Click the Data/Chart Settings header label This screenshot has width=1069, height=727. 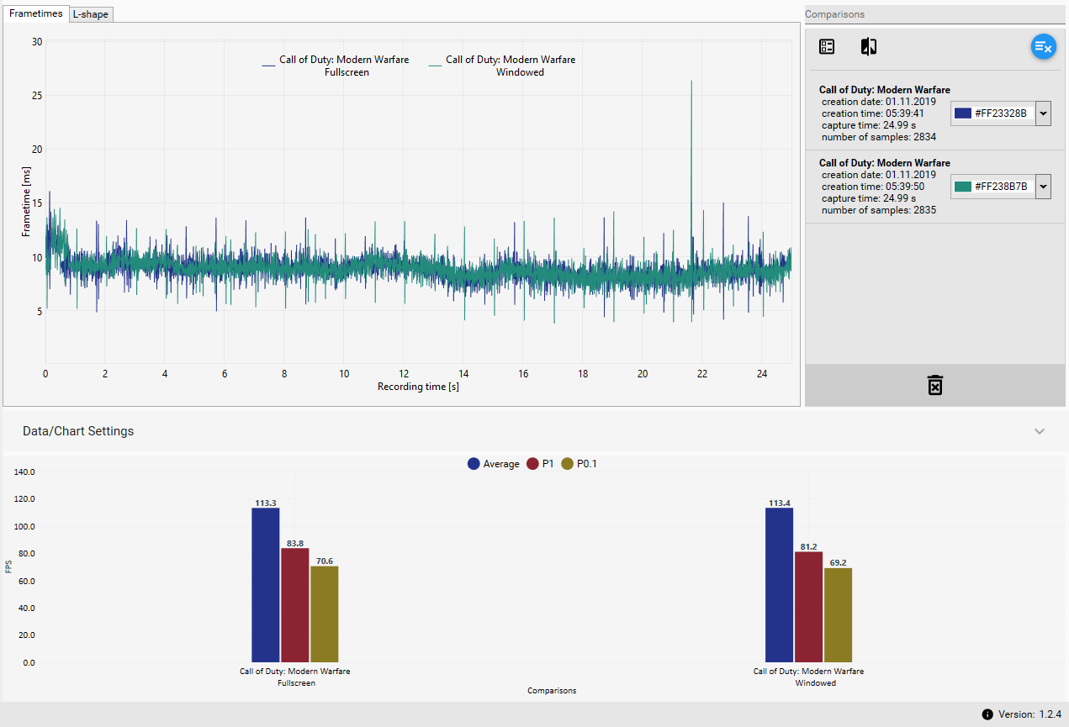tap(78, 431)
